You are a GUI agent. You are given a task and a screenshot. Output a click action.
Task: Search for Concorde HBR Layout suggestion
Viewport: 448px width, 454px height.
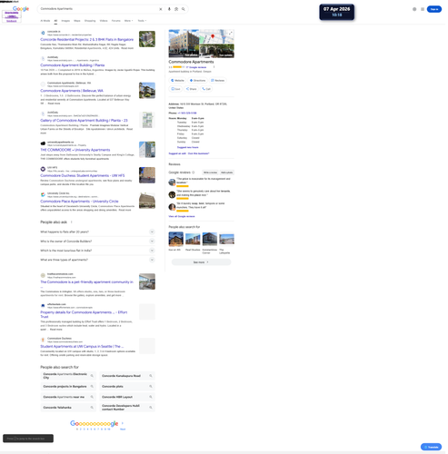point(127,397)
